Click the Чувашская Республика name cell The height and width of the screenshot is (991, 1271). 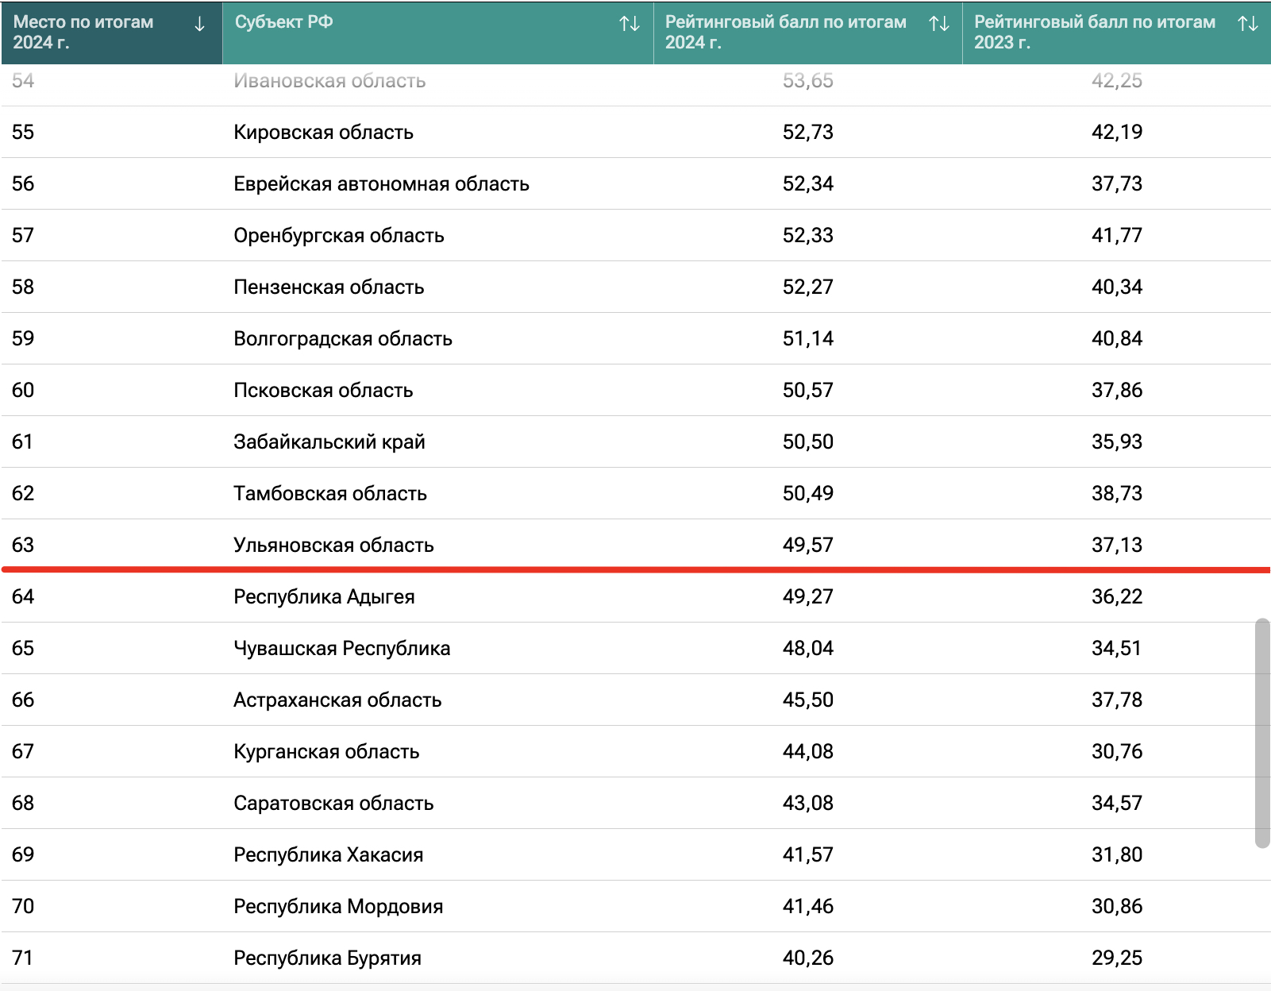341,648
